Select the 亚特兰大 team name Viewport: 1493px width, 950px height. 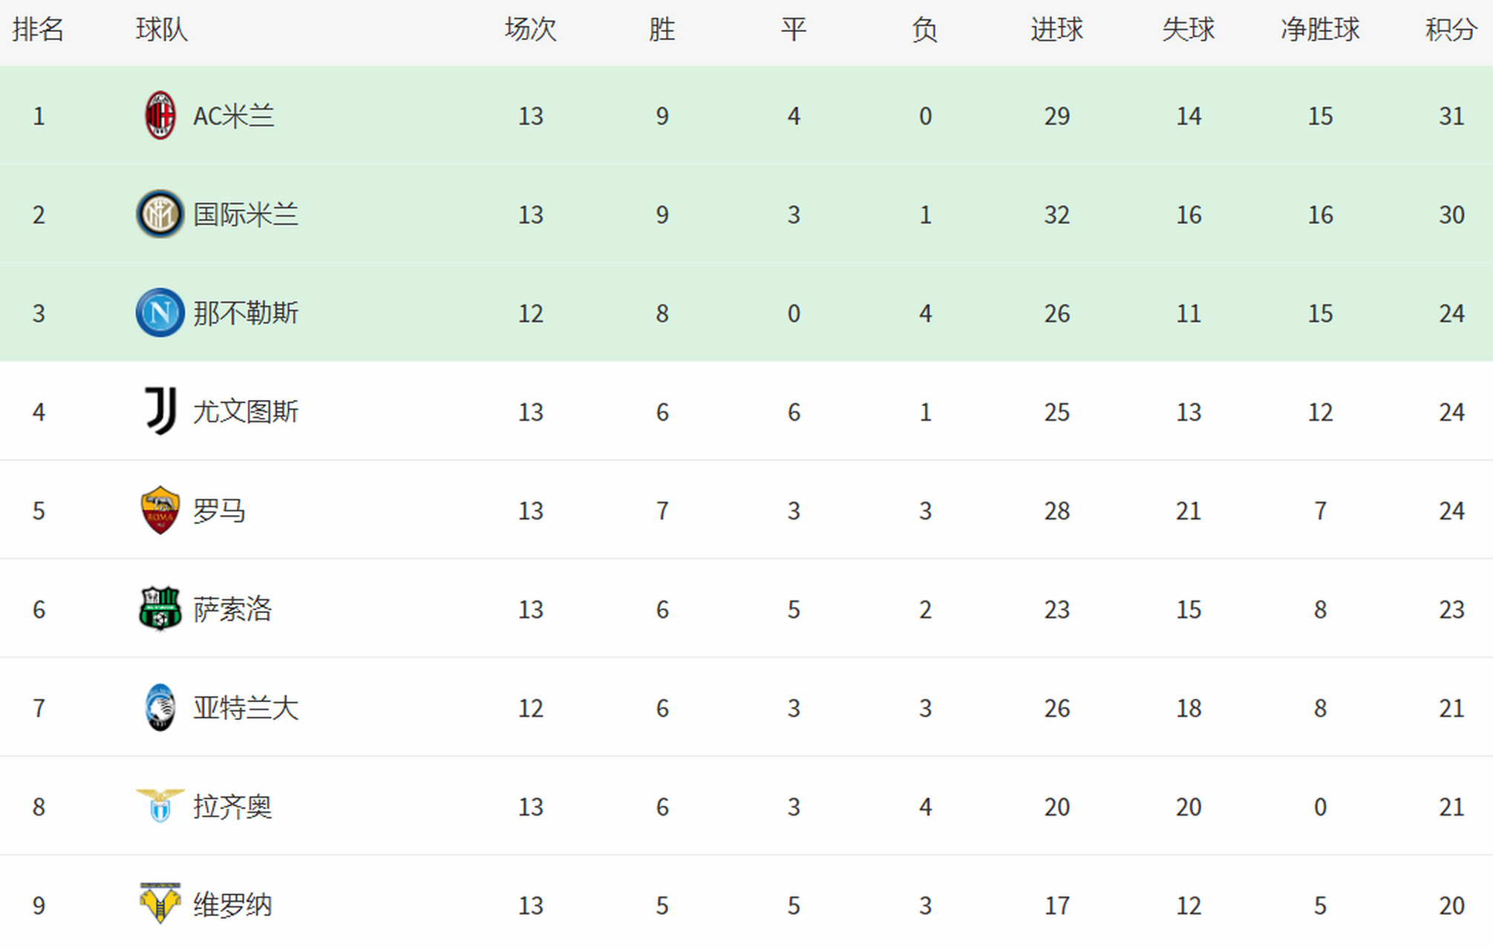point(246,708)
